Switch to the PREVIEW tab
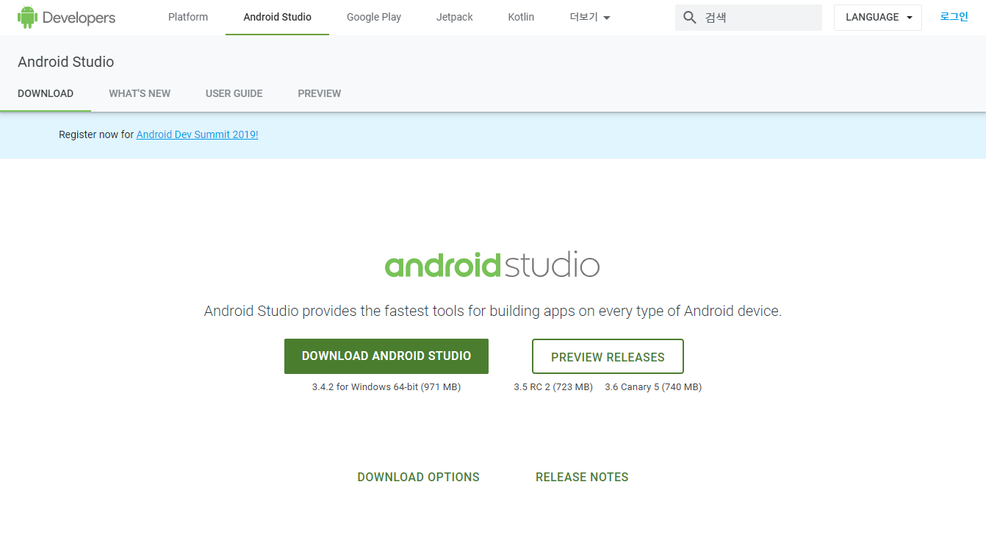 [x=320, y=93]
